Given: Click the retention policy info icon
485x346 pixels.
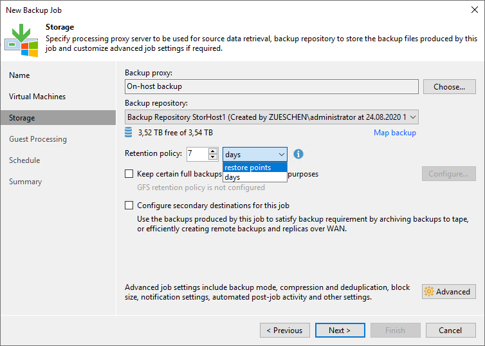Looking at the screenshot, I should [x=298, y=154].
